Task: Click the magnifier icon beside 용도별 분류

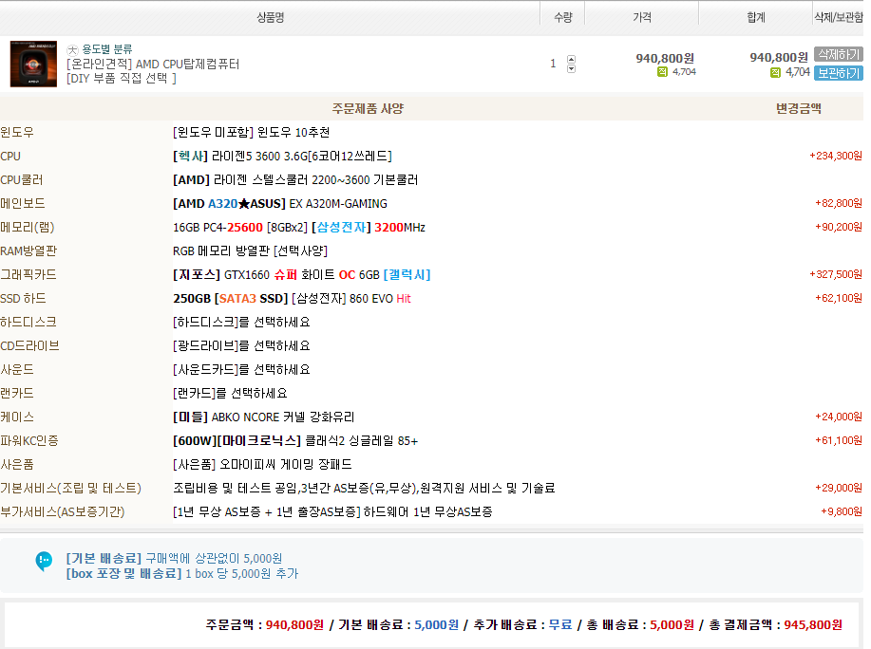Action: pos(73,50)
